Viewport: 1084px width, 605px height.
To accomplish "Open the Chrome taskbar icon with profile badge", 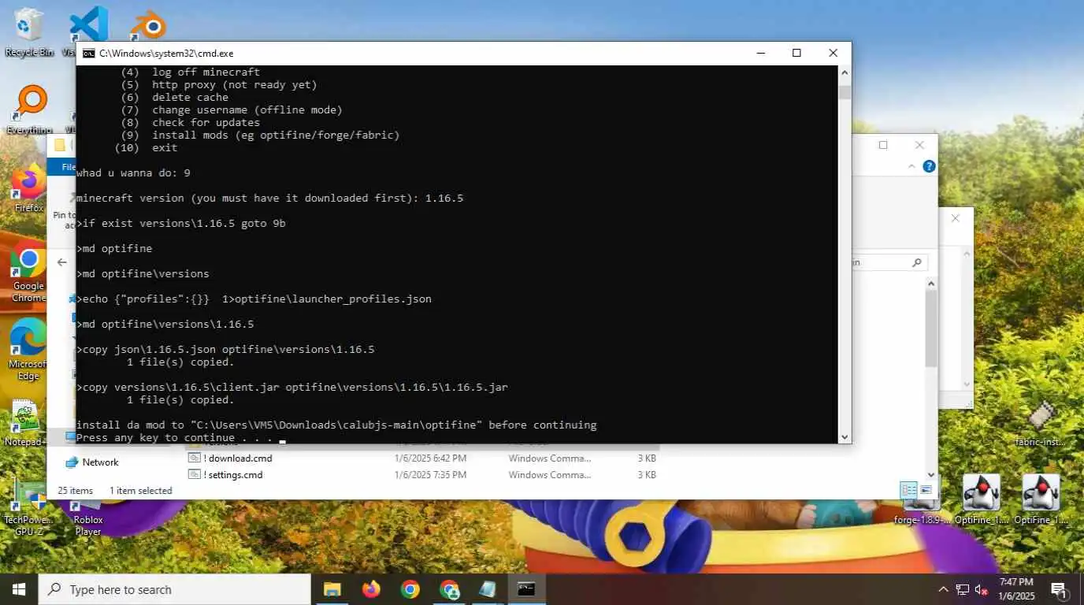I will coord(449,589).
